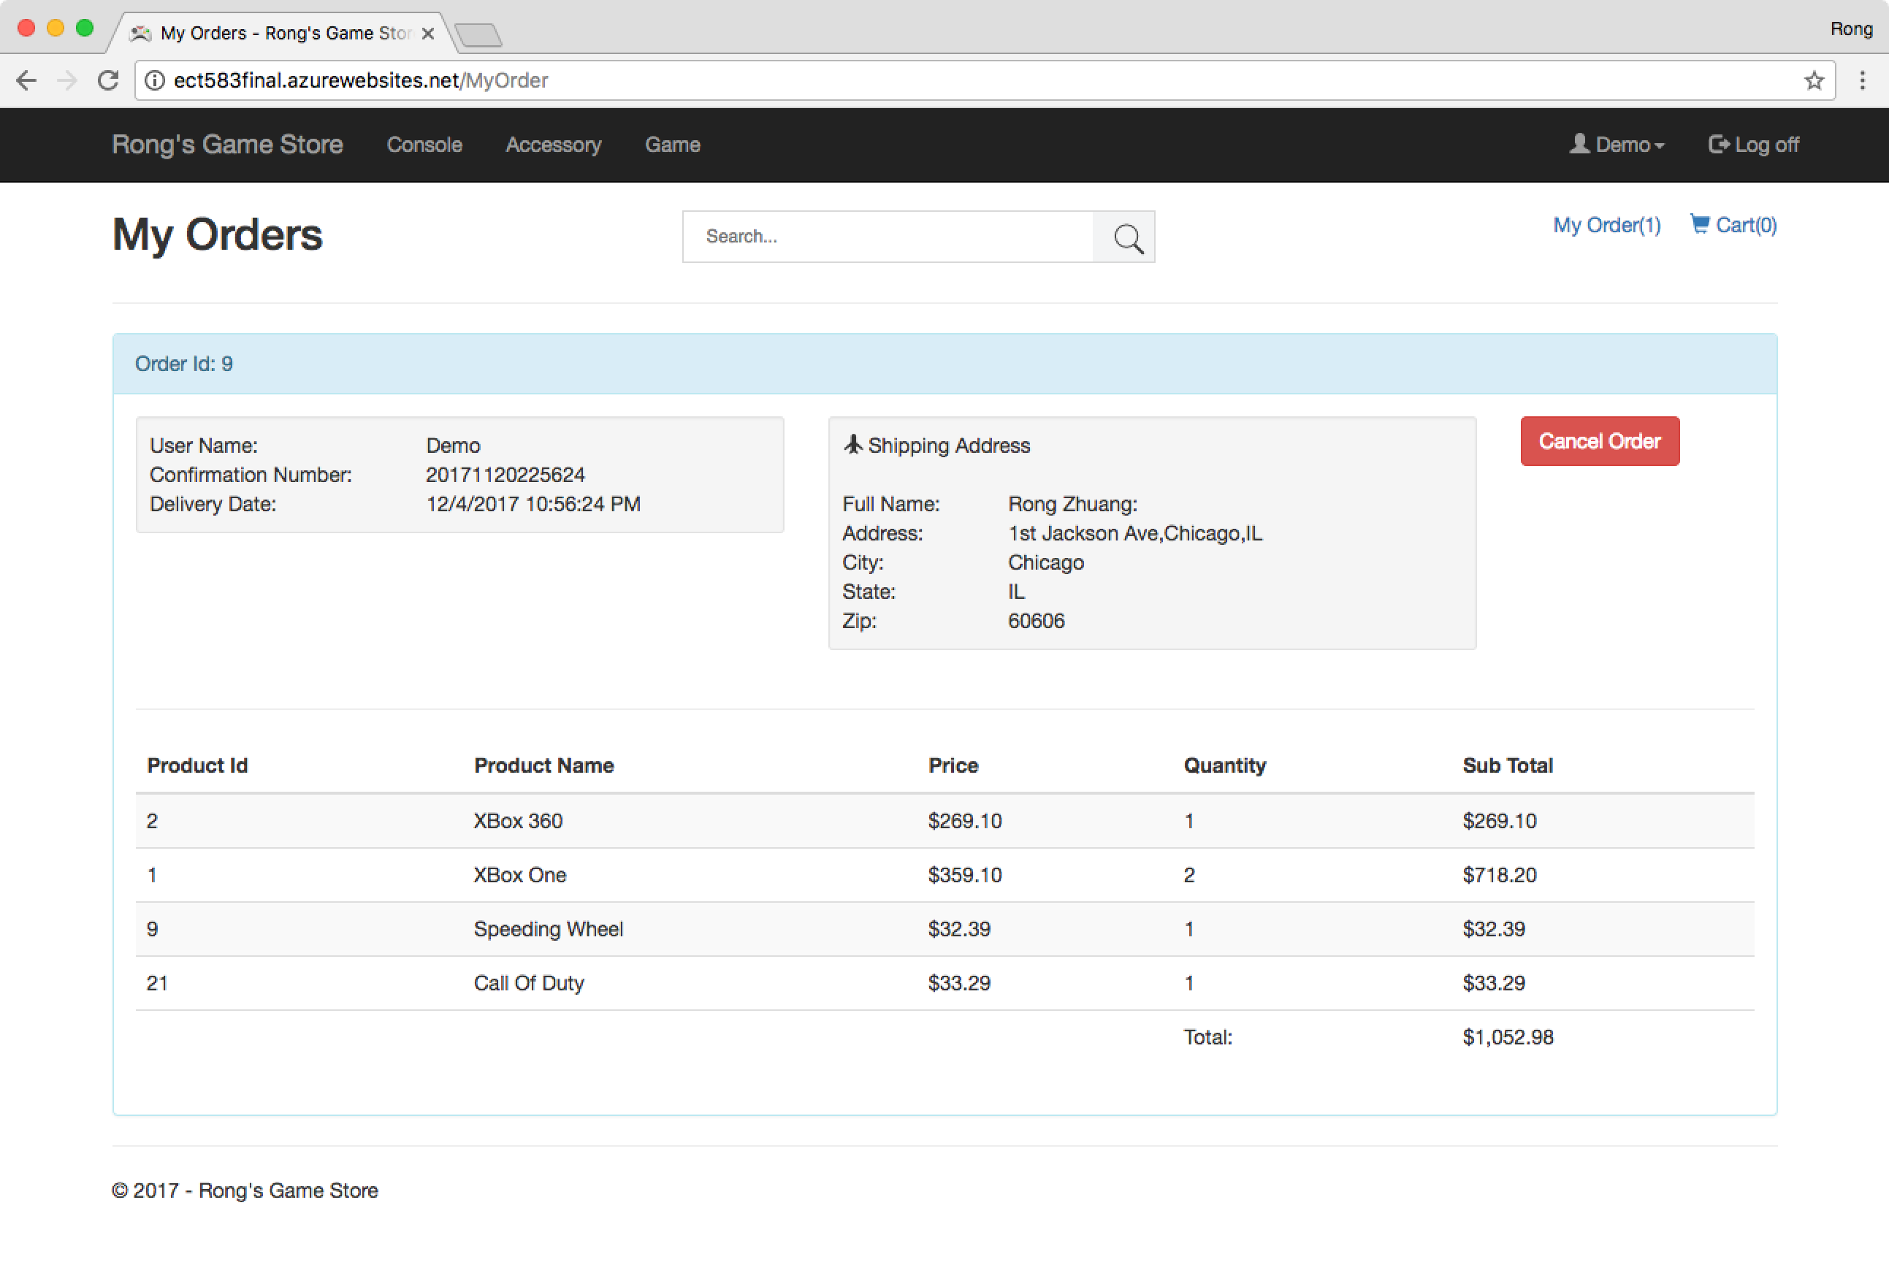Open a new browser tab
The image size is (1889, 1265).
[478, 34]
